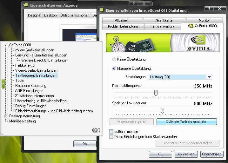
Task: Collapse Leistungs- & Qualitätseinstellungen node
Action: coord(11,55)
